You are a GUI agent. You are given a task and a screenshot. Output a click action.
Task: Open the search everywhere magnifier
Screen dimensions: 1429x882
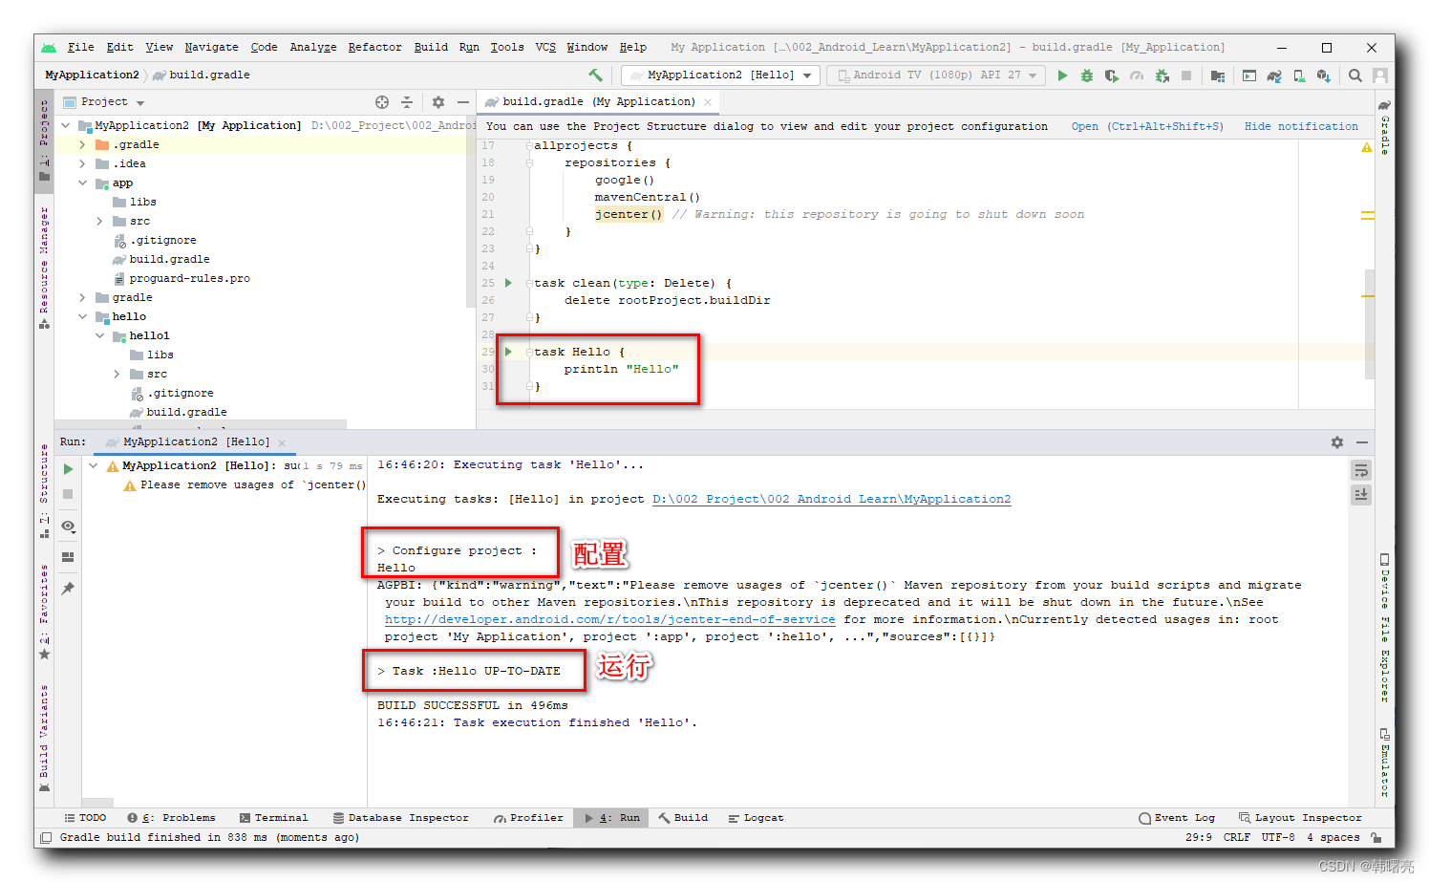1354,75
